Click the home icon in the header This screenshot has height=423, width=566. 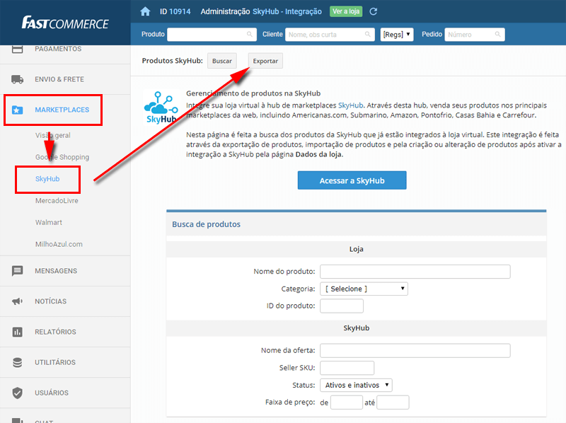click(145, 11)
